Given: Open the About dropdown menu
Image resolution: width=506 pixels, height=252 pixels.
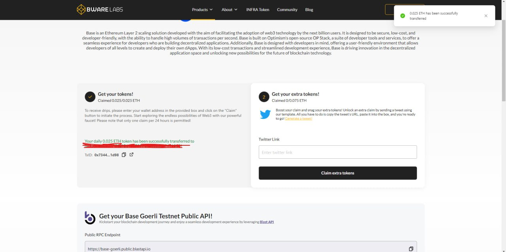Looking at the screenshot, I should [229, 9].
